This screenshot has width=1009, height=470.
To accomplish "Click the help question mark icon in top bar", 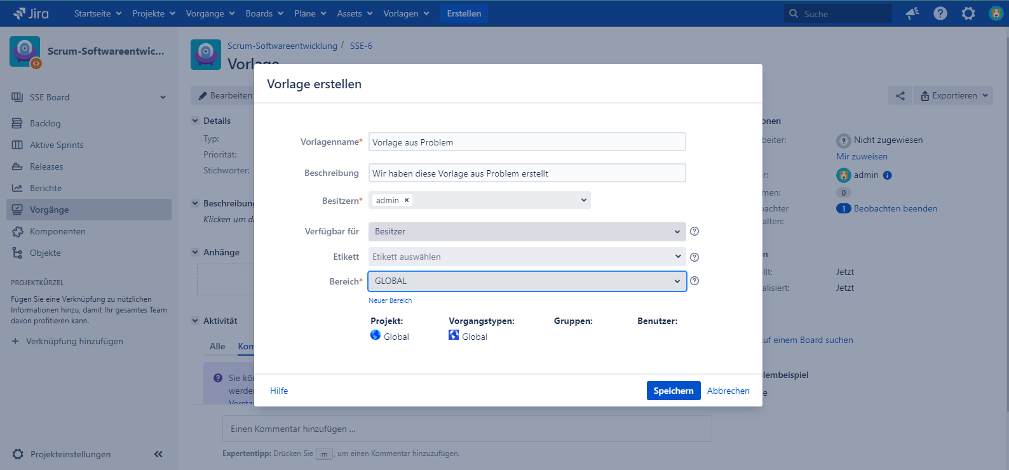I will [x=940, y=13].
